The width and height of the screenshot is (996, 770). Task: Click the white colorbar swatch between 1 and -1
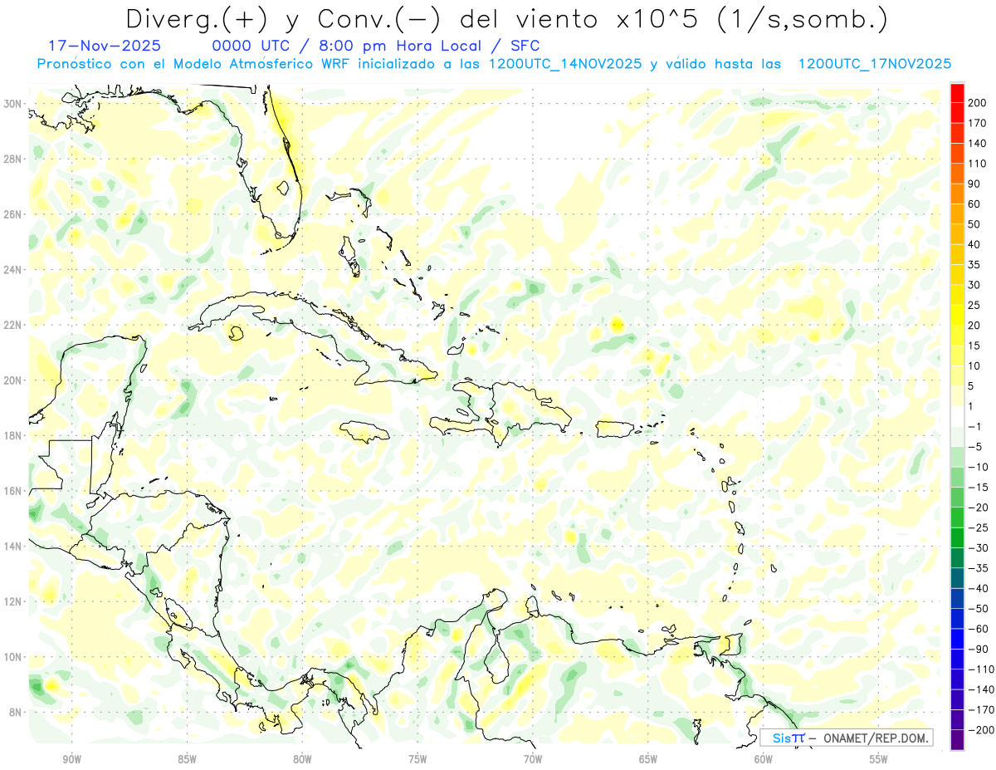pos(957,417)
